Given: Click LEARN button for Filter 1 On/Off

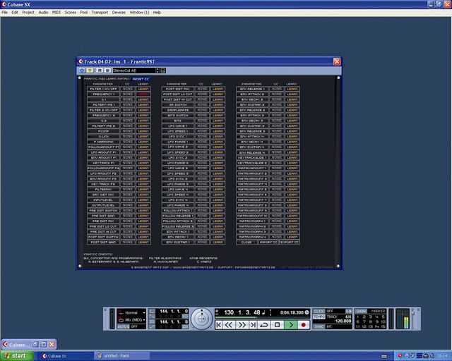Looking at the screenshot, I should [143, 89].
